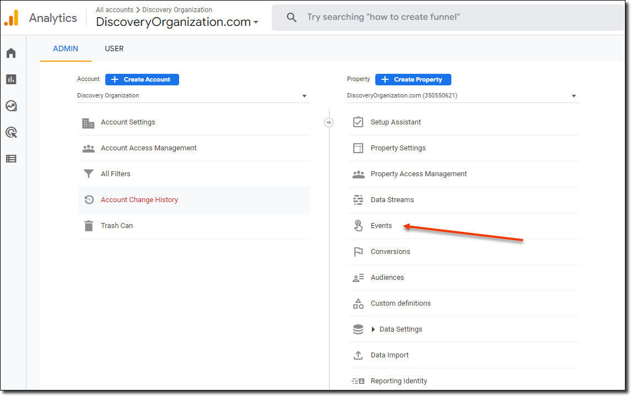Viewport: 631px width, 396px height.
Task: Click the Property Access Management people icon
Action: coord(358,174)
